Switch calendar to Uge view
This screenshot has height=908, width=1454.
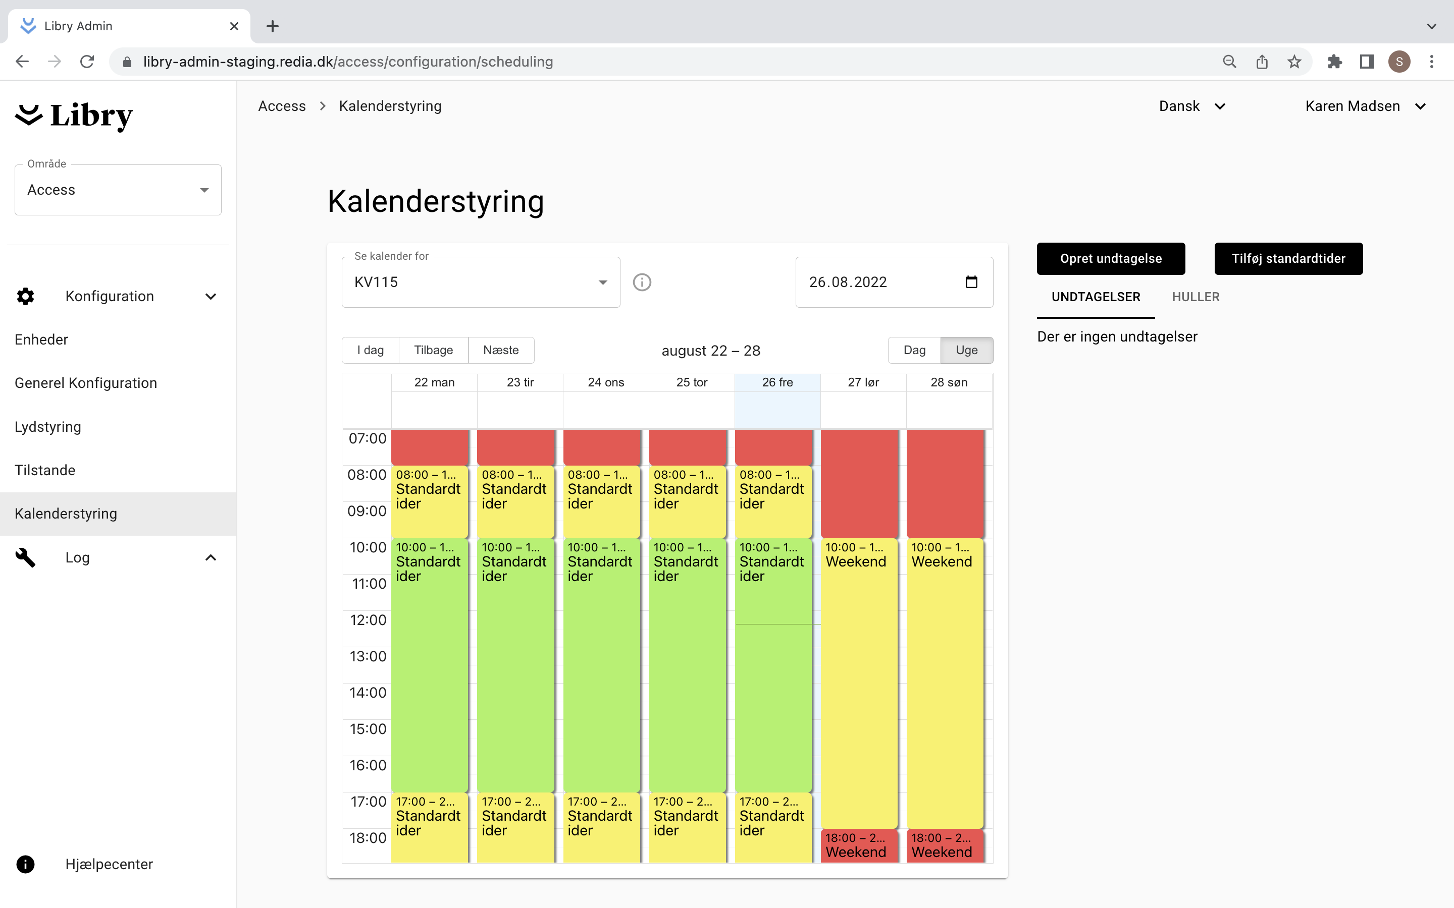coord(966,350)
